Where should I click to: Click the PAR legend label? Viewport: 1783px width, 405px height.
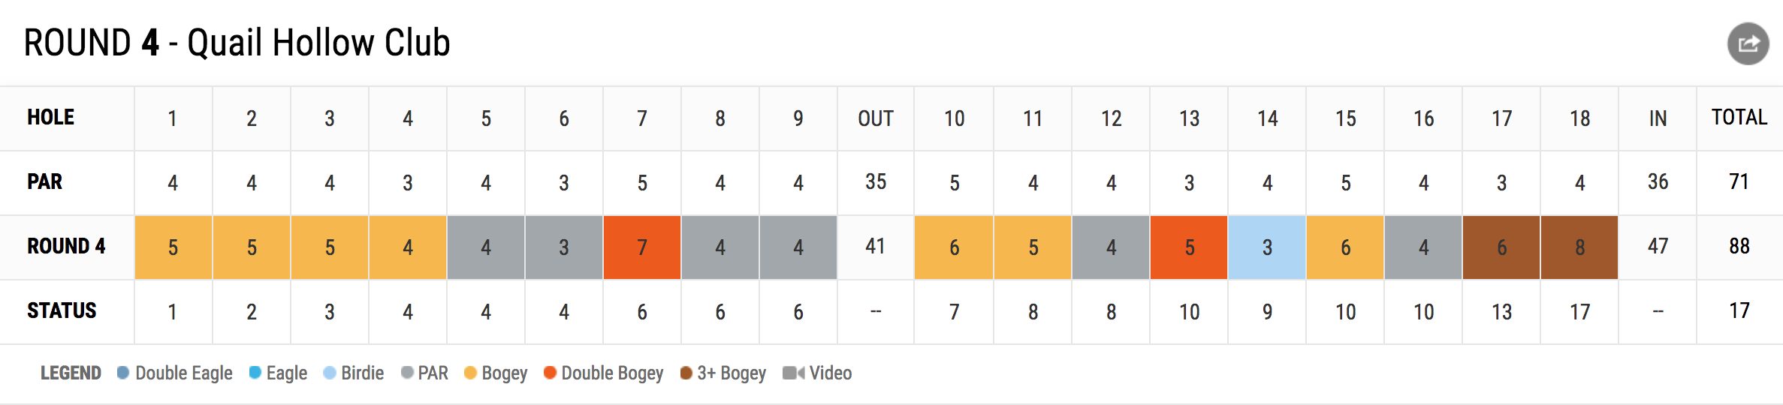pyautogui.click(x=433, y=373)
